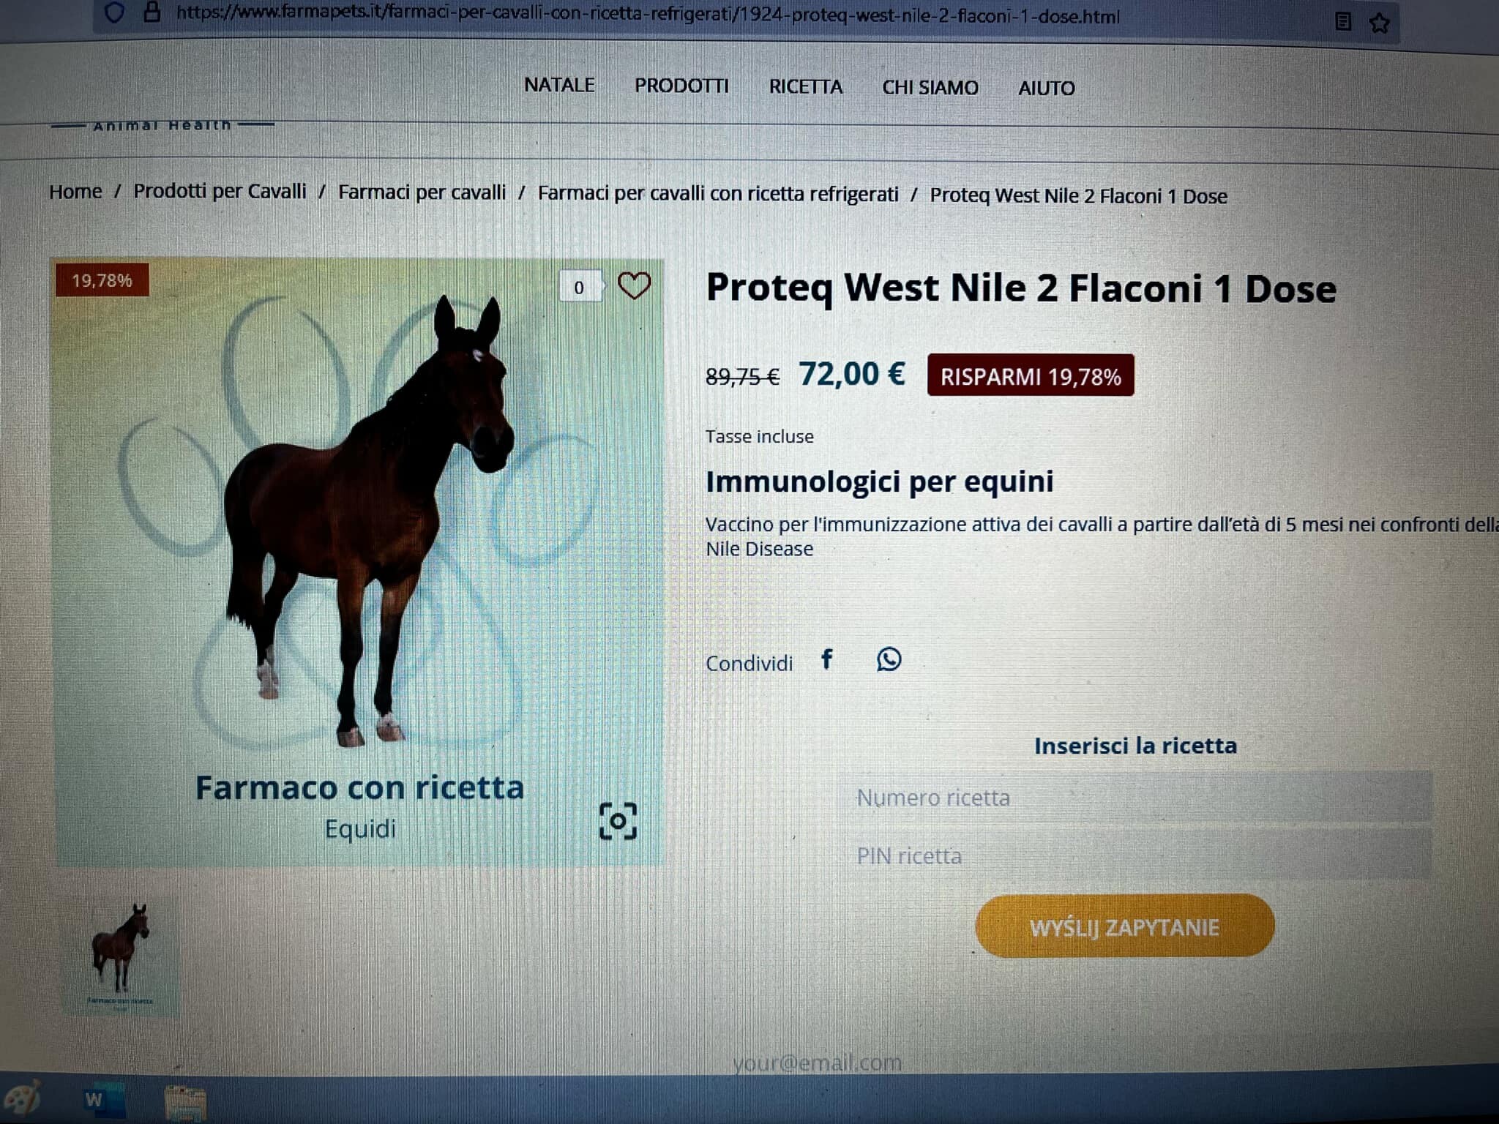Add product to wishlist with heart icon
The width and height of the screenshot is (1499, 1124).
click(x=634, y=285)
